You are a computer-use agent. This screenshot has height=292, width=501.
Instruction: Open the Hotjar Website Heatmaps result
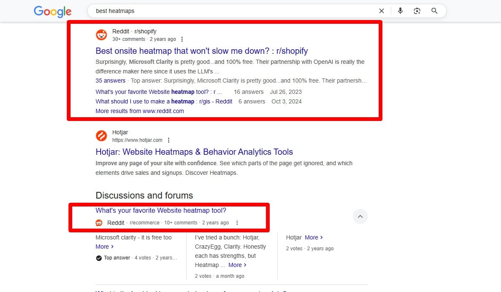pyautogui.click(x=194, y=152)
